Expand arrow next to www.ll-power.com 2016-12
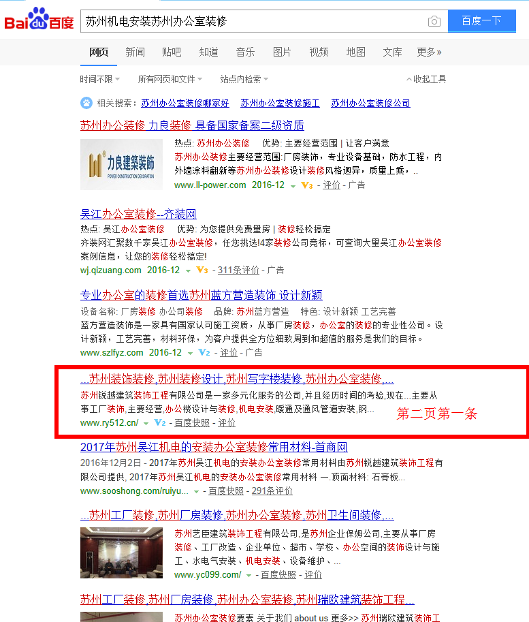Image resolution: width=529 pixels, height=622 pixels. click(293, 186)
